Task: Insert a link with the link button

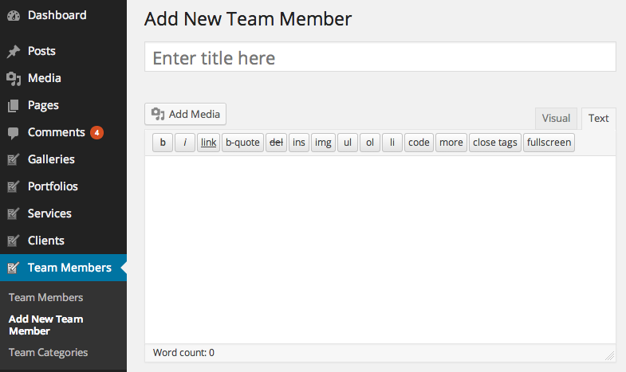Action: coord(208,143)
